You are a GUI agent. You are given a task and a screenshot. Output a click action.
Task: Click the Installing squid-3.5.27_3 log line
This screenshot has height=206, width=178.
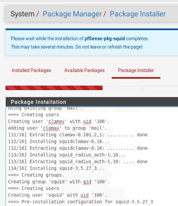56,168
